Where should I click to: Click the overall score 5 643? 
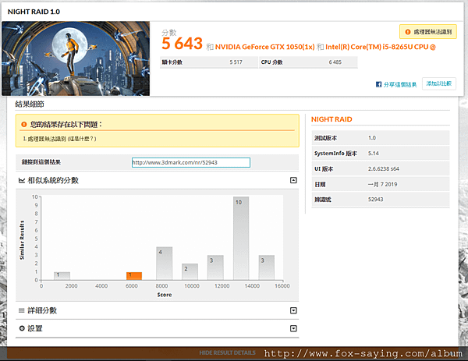[x=182, y=44]
